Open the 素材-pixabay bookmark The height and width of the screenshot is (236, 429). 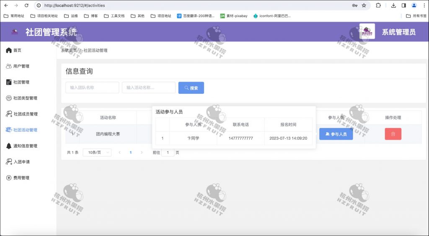234,16
